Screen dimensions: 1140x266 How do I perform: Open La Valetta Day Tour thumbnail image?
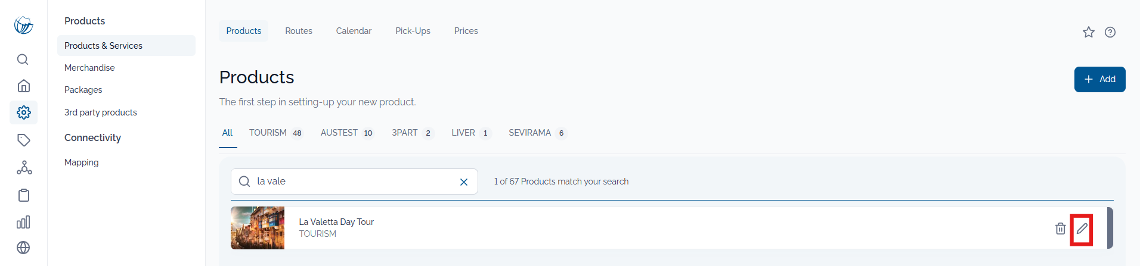(x=258, y=228)
